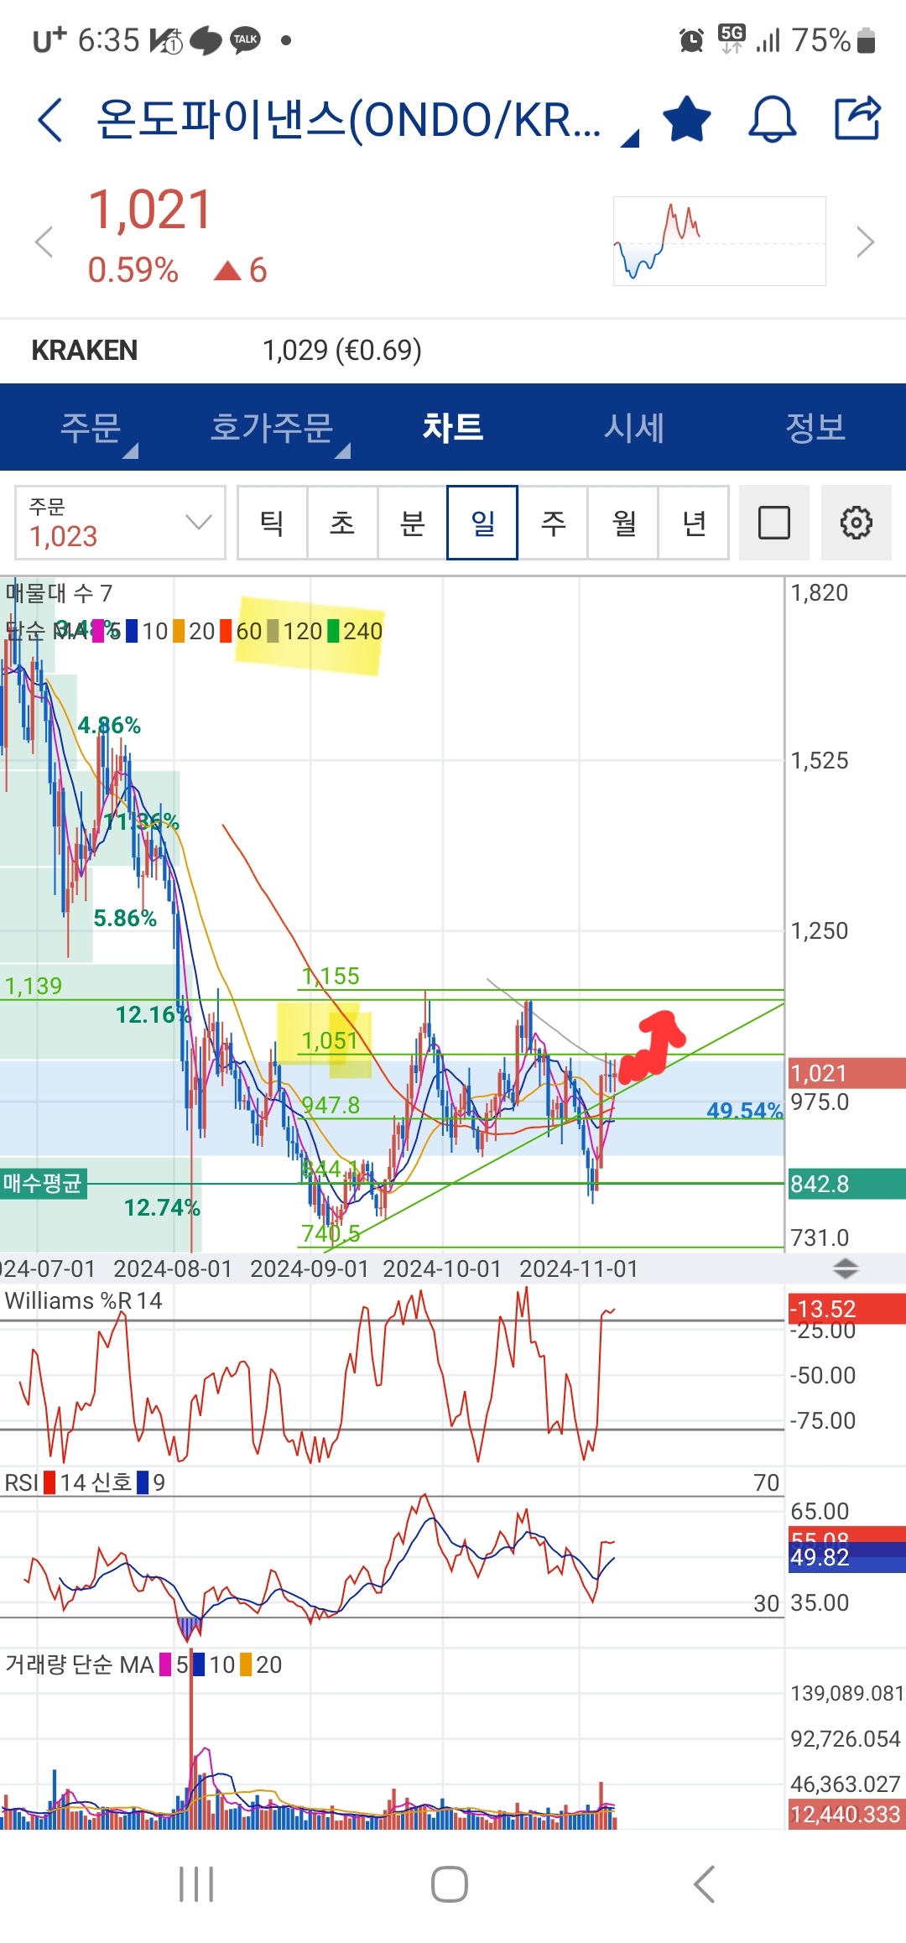Tap the mini price sparkline thumbnail
The image size is (906, 1943).
coord(719,242)
